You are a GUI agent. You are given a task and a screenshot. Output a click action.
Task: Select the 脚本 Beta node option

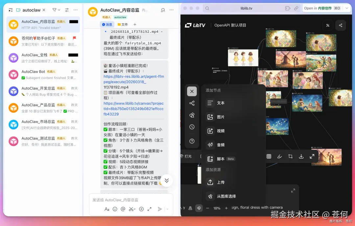click(x=220, y=159)
